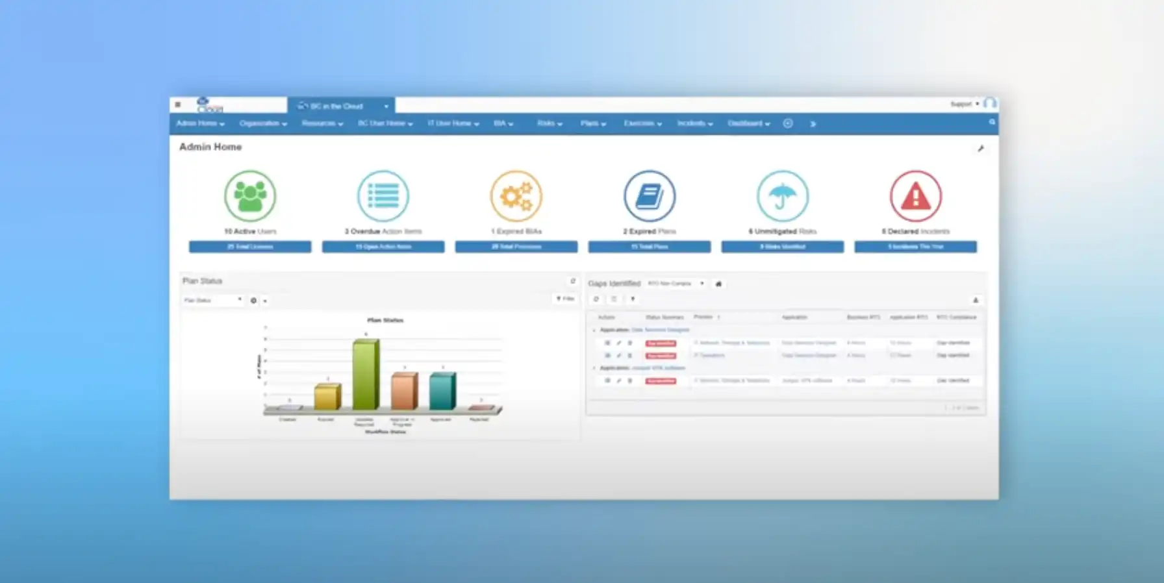The width and height of the screenshot is (1164, 583).
Task: Click the delete trash icon in first Gaps row
Action: (629, 343)
